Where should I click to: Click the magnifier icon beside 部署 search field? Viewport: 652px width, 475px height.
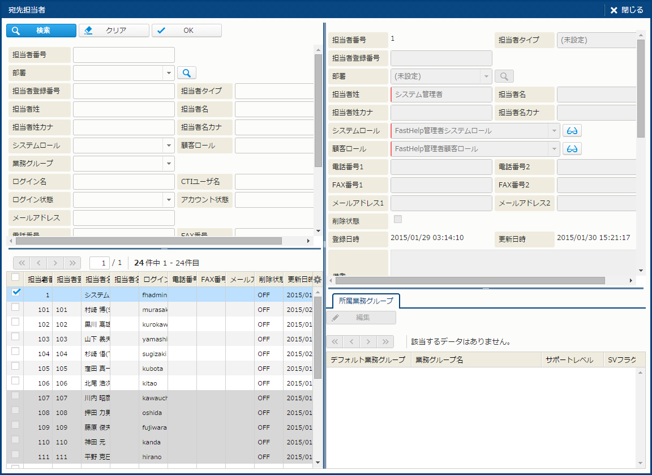pos(187,72)
